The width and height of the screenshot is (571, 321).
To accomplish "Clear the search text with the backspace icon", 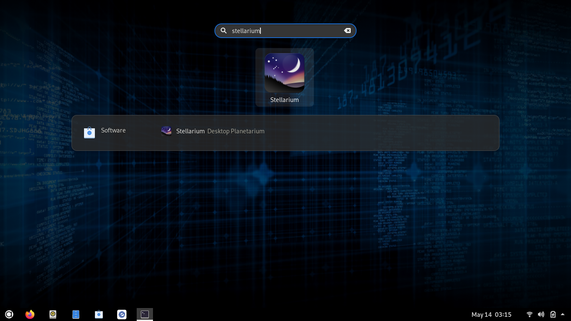I will [x=347, y=31].
